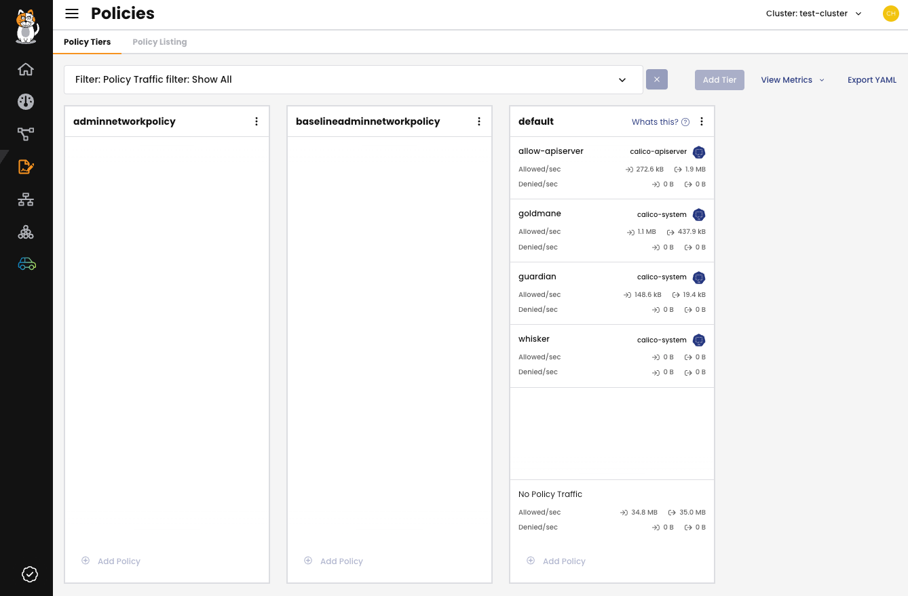Image resolution: width=908 pixels, height=596 pixels.
Task: Click the Export YAML link
Action: (x=871, y=80)
